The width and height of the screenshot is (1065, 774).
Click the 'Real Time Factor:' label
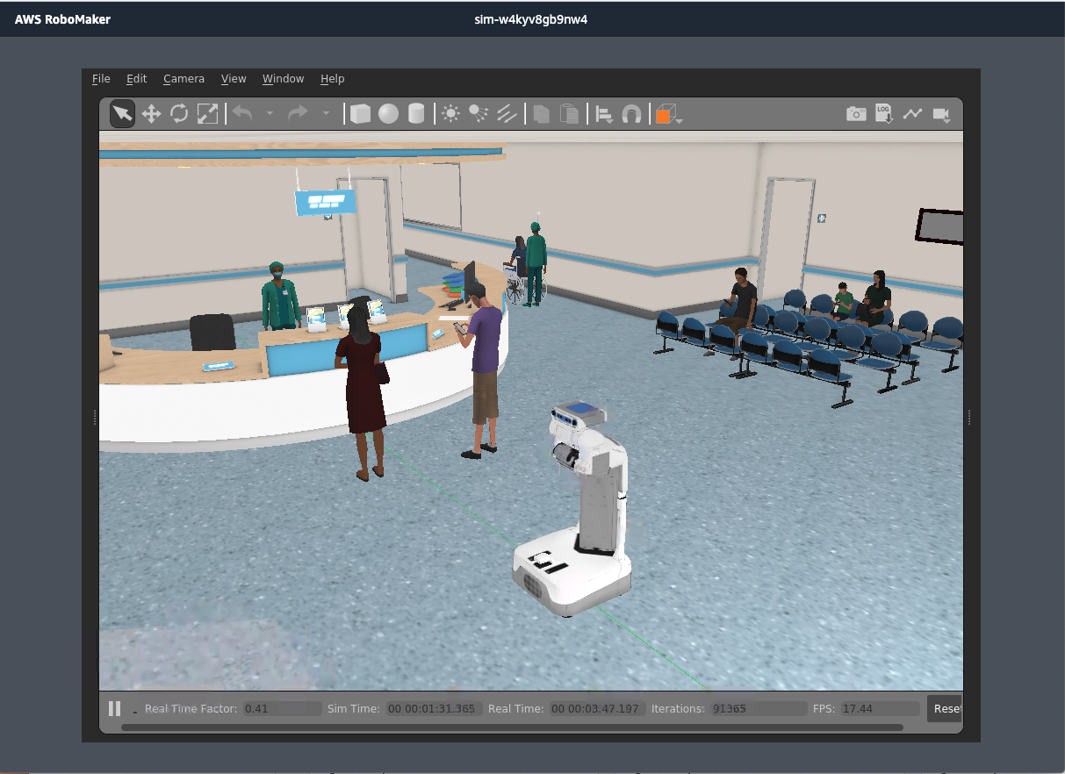(191, 708)
